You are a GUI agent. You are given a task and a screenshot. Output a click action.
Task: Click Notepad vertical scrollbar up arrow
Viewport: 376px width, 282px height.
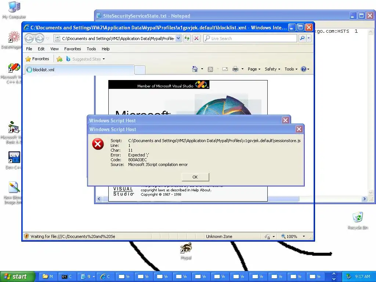(371, 32)
